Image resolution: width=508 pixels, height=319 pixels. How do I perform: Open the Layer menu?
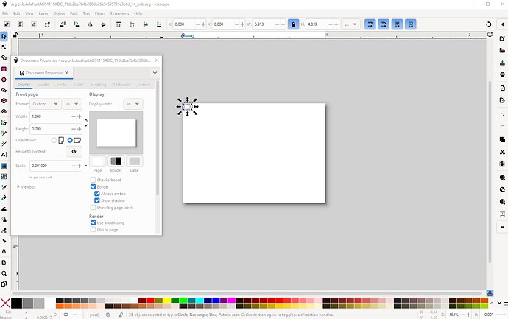pyautogui.click(x=43, y=13)
